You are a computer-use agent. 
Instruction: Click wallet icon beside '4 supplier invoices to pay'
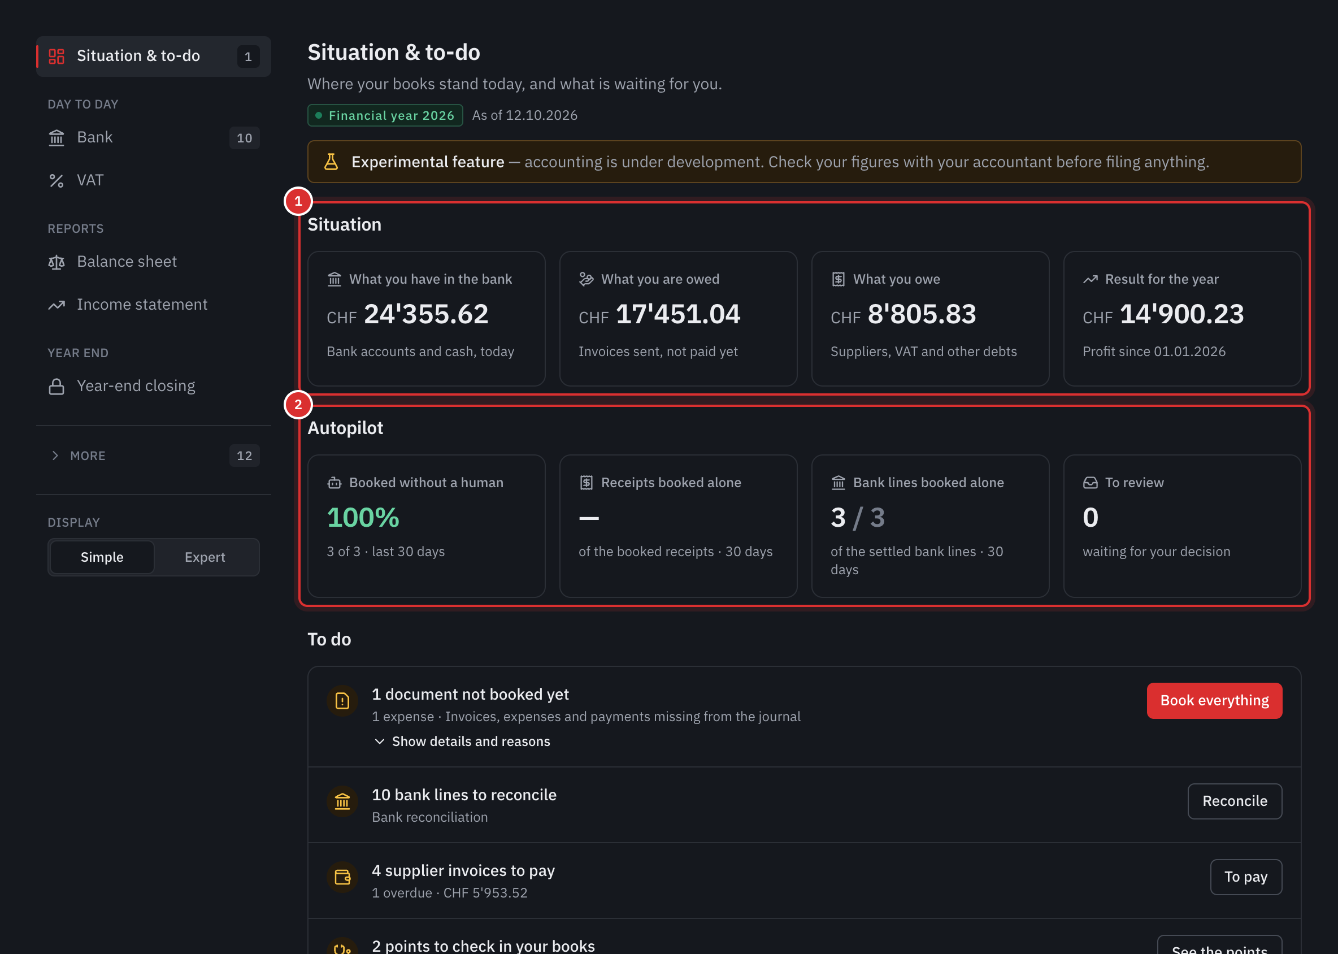point(342,877)
